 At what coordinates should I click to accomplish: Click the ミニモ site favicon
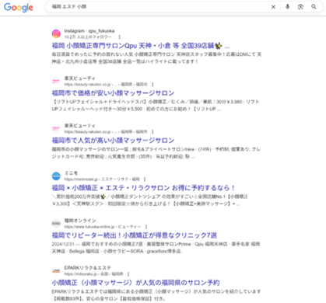point(56,176)
